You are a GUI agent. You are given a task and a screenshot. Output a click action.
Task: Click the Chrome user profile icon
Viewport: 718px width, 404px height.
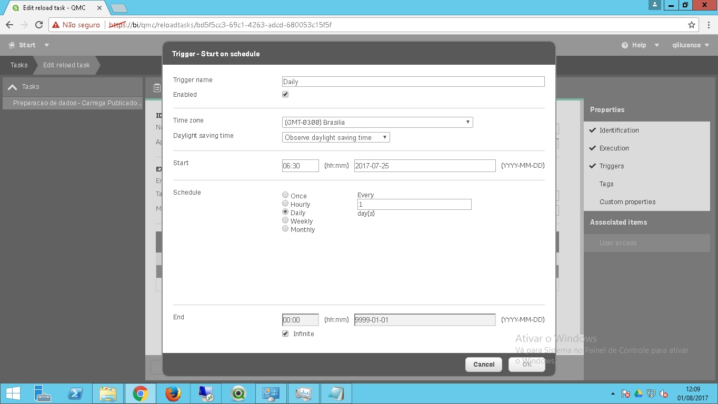click(x=655, y=5)
